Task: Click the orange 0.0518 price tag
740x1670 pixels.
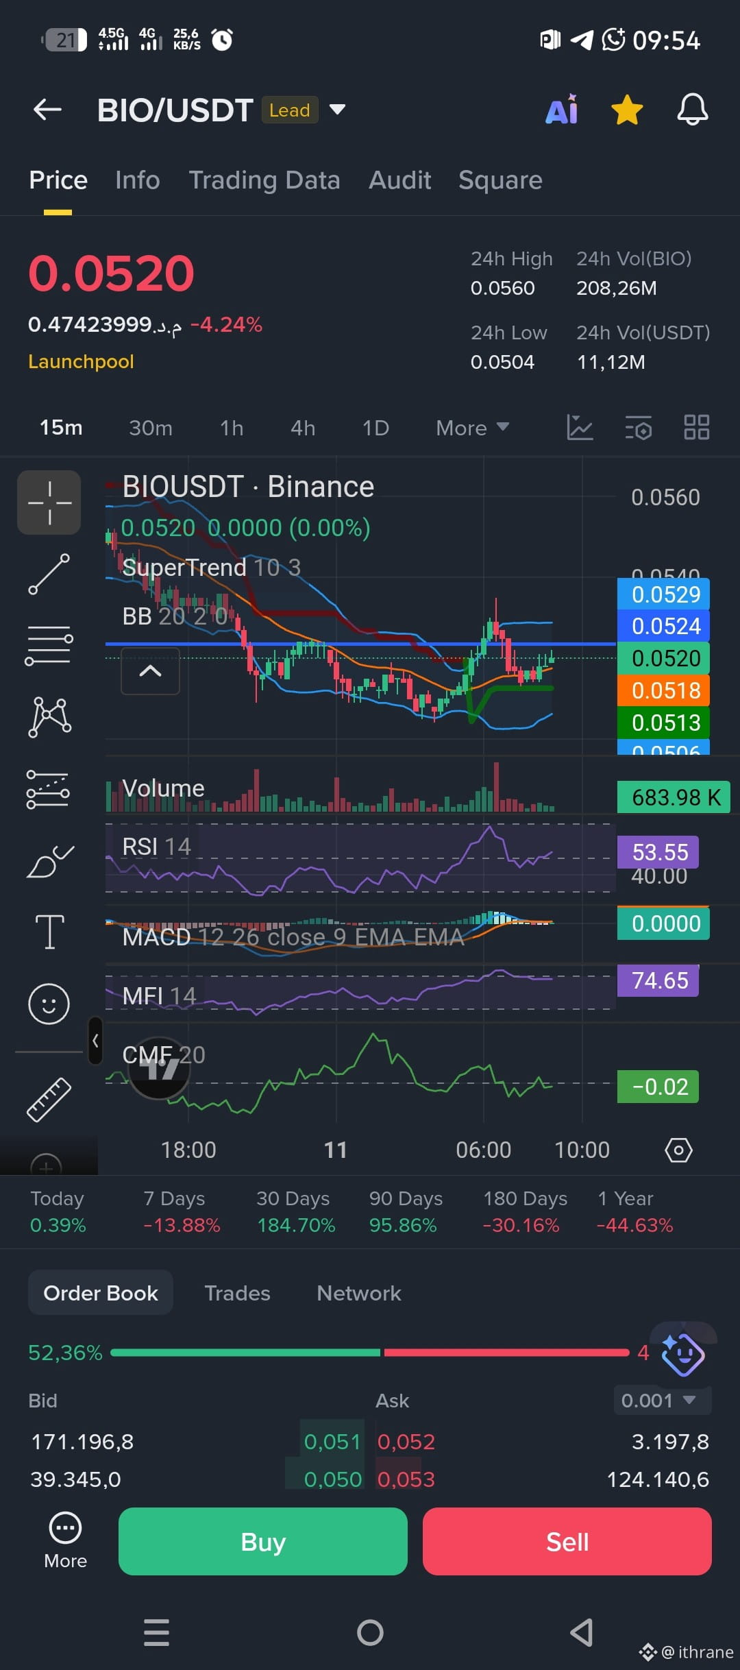Action: pyautogui.click(x=663, y=690)
